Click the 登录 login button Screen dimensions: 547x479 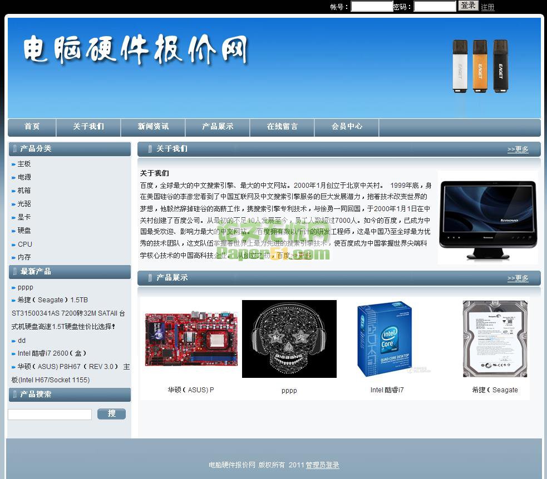pyautogui.click(x=468, y=6)
